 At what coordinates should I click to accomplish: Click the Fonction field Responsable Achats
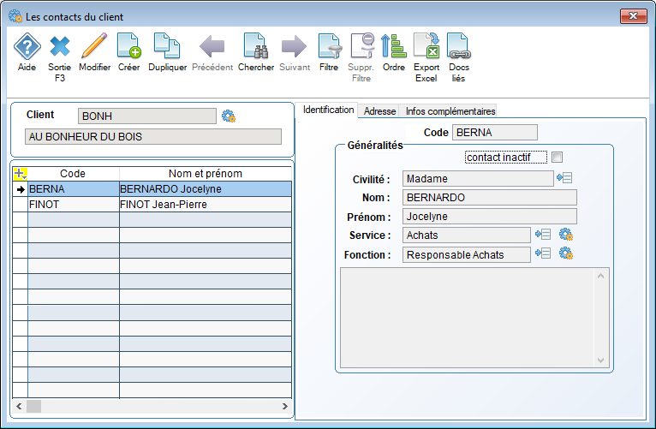(x=467, y=254)
